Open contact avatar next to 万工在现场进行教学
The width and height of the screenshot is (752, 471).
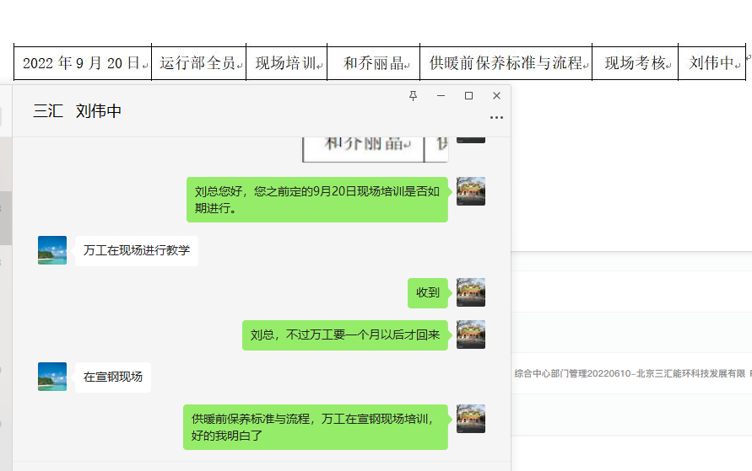52,250
